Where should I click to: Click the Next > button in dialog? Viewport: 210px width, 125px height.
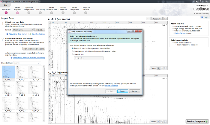pyautogui.click(x=122, y=91)
